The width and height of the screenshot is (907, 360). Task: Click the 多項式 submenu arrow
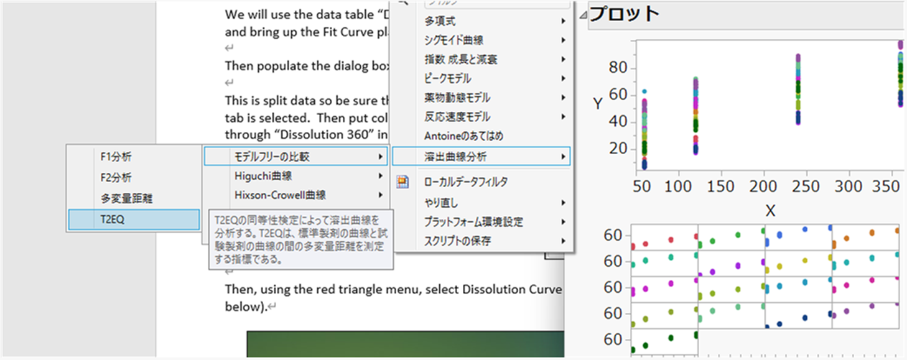point(563,21)
